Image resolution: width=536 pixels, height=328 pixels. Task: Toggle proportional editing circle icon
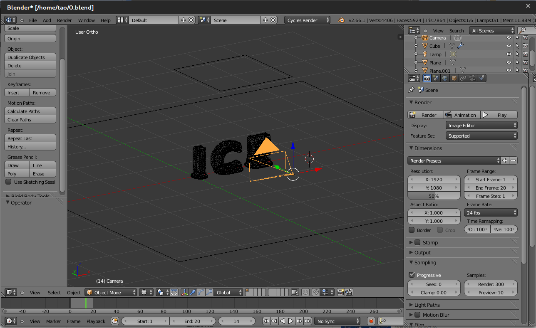pos(305,292)
